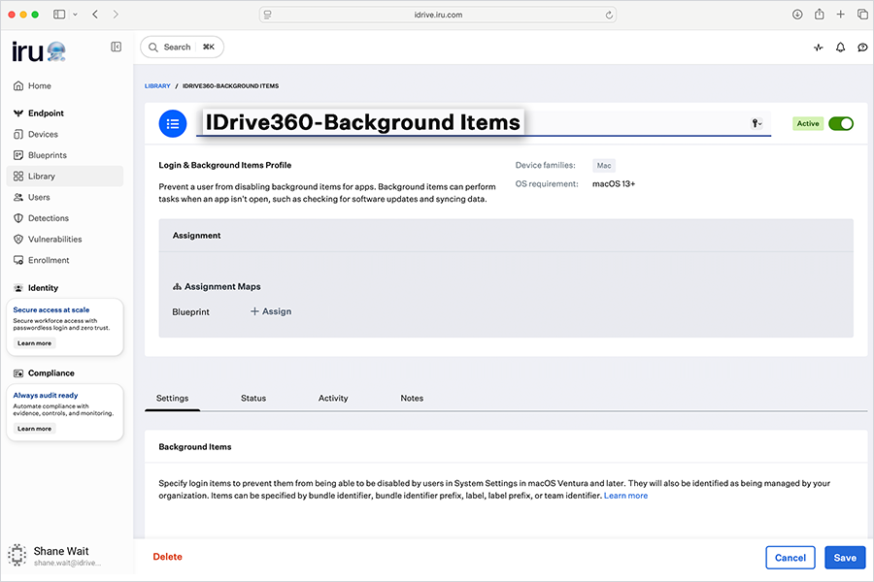
Task: Click the Active status badge
Action: coord(808,123)
